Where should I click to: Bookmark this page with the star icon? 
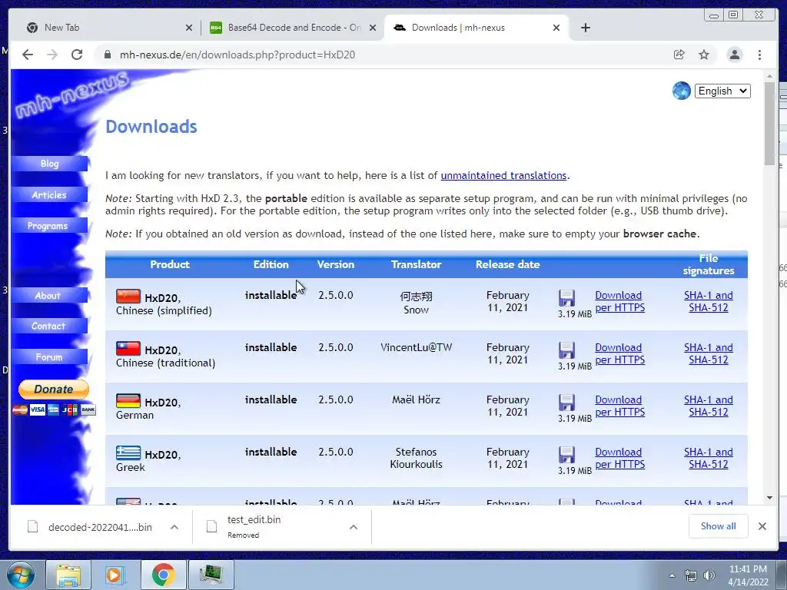click(704, 55)
